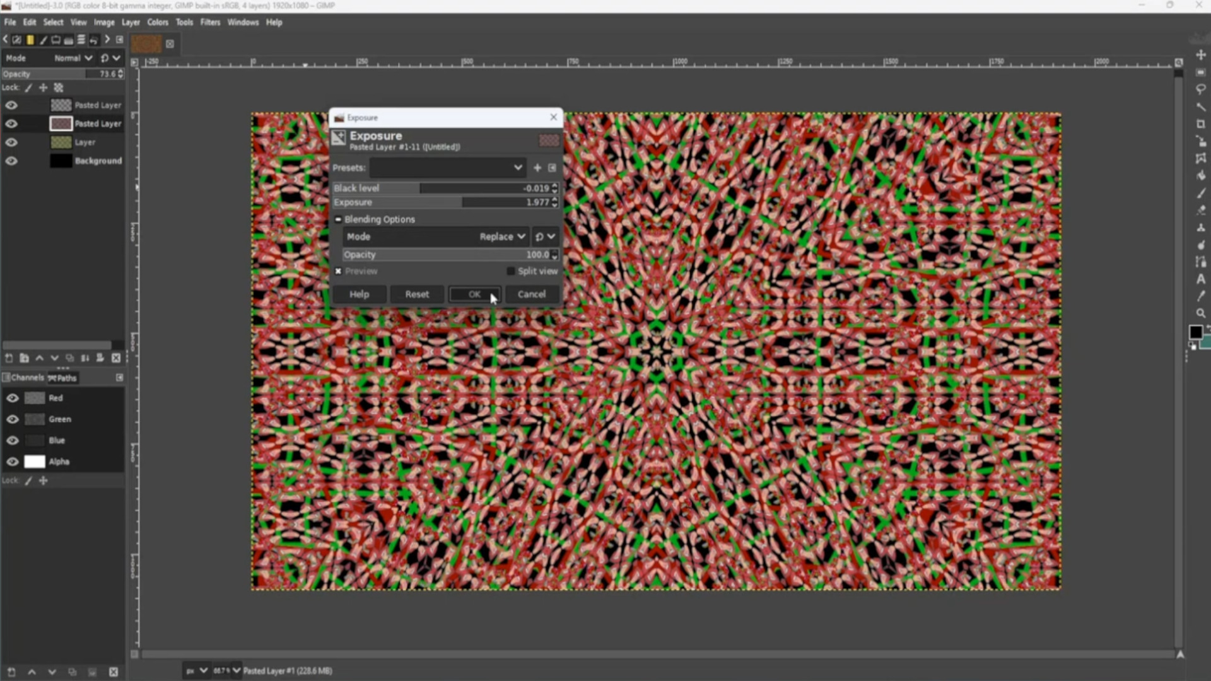The image size is (1211, 681).
Task: Open layer mode group switcher dropdown
Action: [x=110, y=58]
